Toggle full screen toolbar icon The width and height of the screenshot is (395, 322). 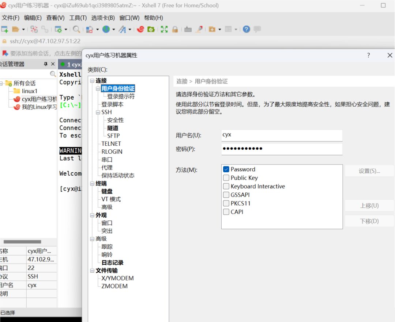164,30
